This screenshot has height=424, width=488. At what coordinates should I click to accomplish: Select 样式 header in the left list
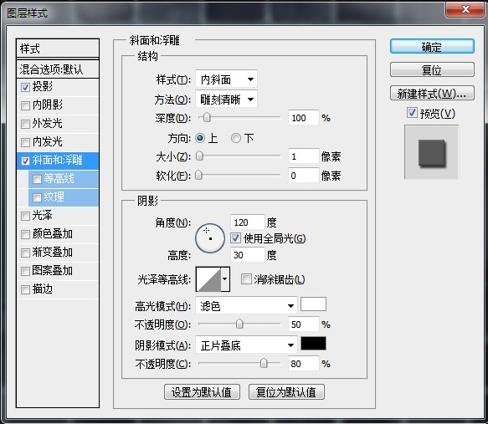click(58, 49)
